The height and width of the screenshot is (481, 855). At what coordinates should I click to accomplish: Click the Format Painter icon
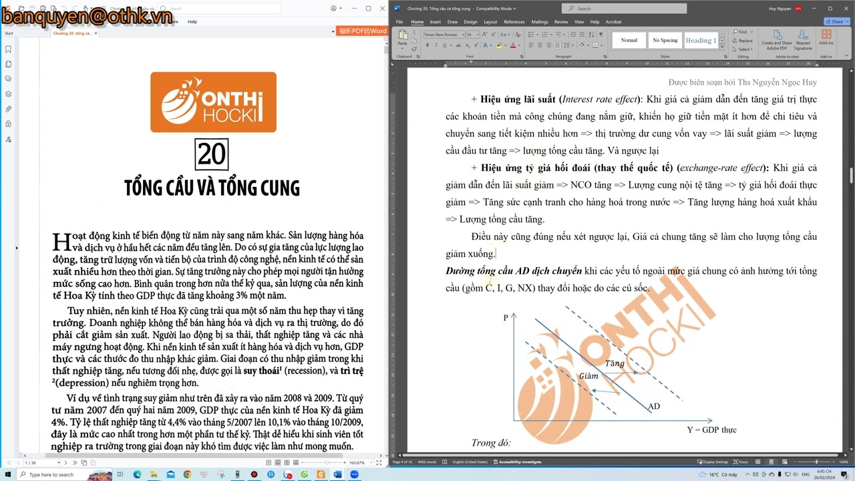(414, 49)
